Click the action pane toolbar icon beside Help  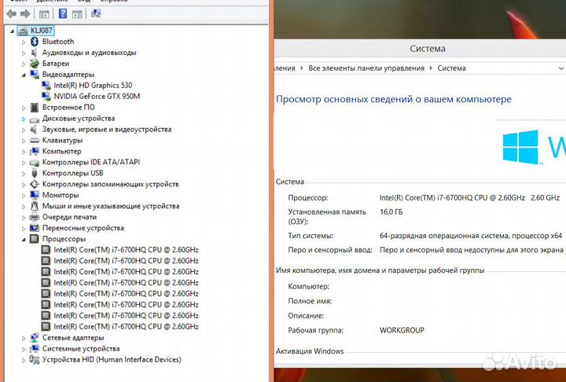pyautogui.click(x=77, y=14)
